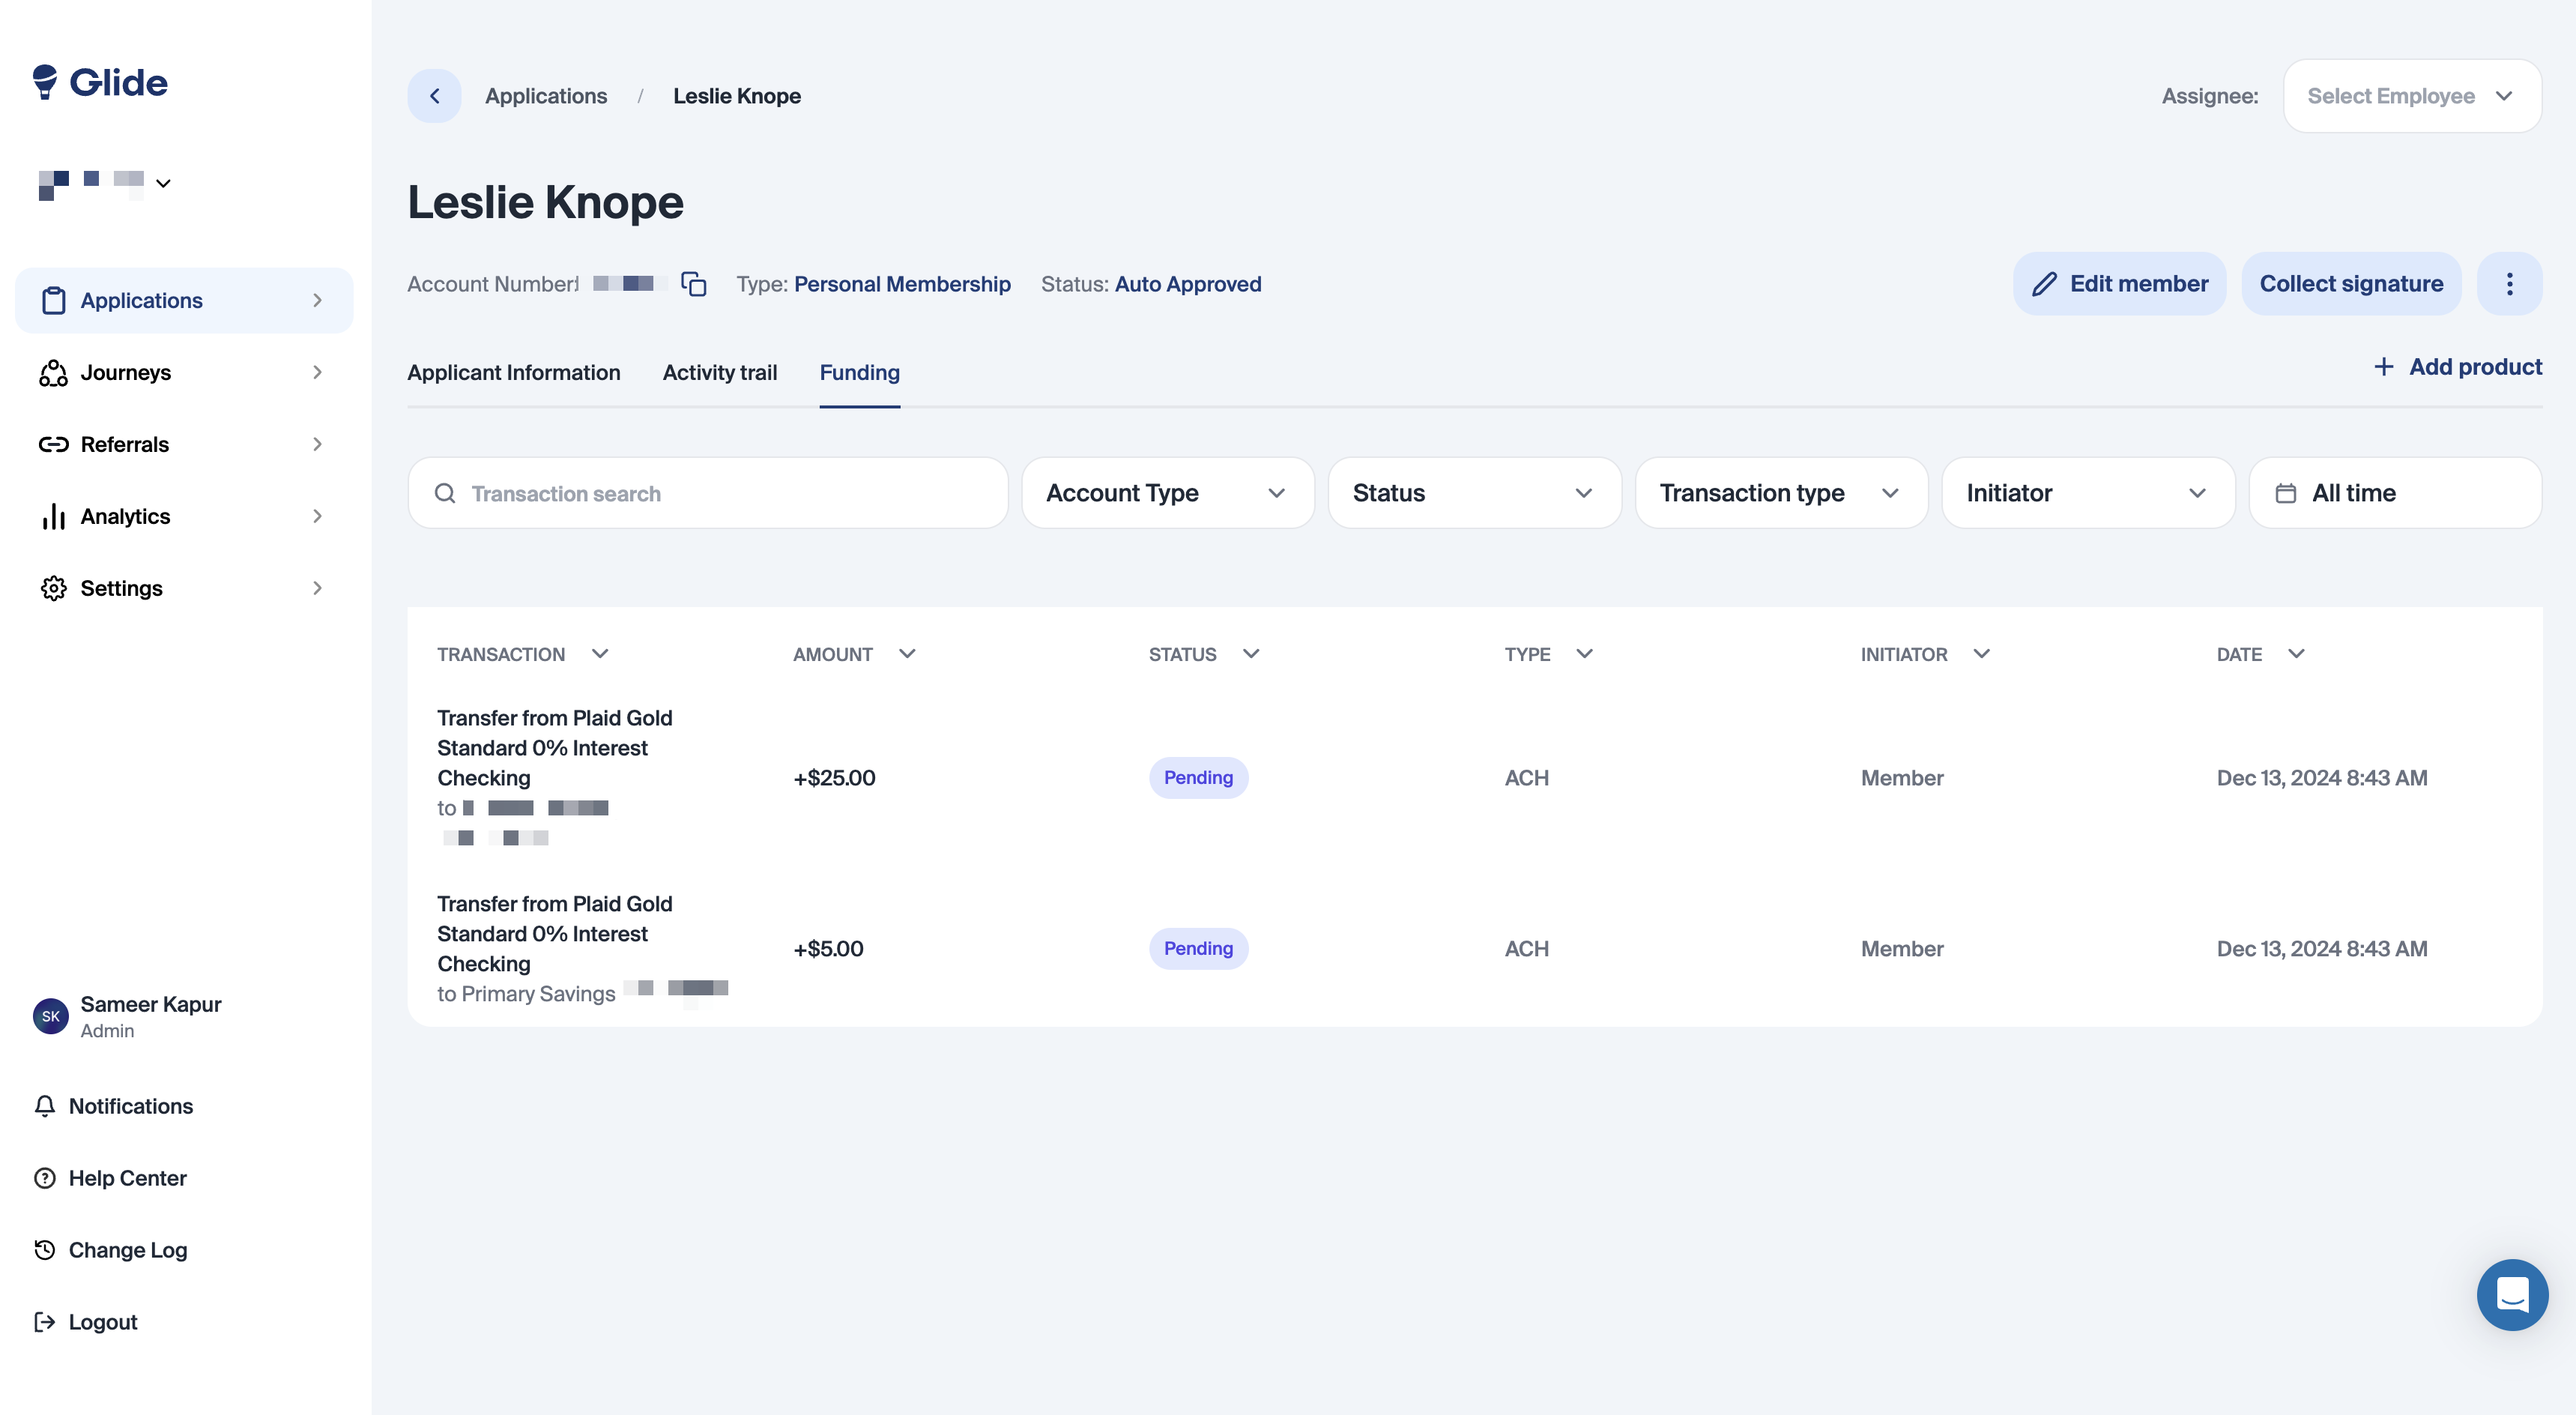Expand the Account Type filter dropdown

(1166, 493)
